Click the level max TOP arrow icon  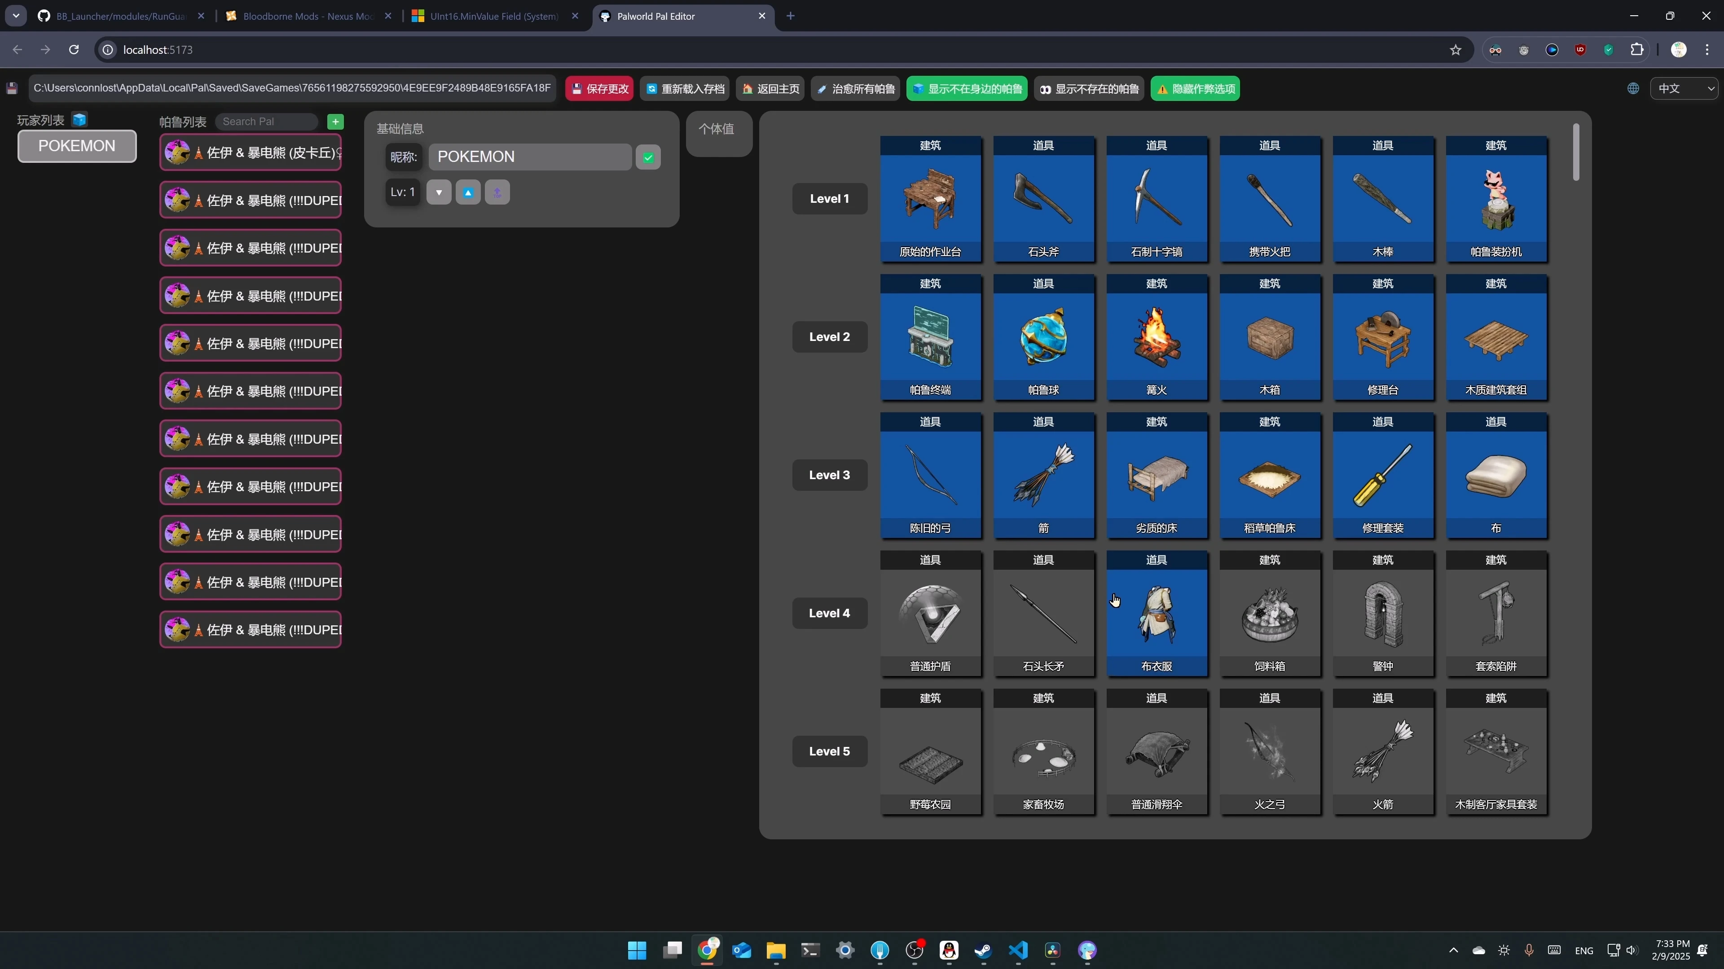(497, 192)
